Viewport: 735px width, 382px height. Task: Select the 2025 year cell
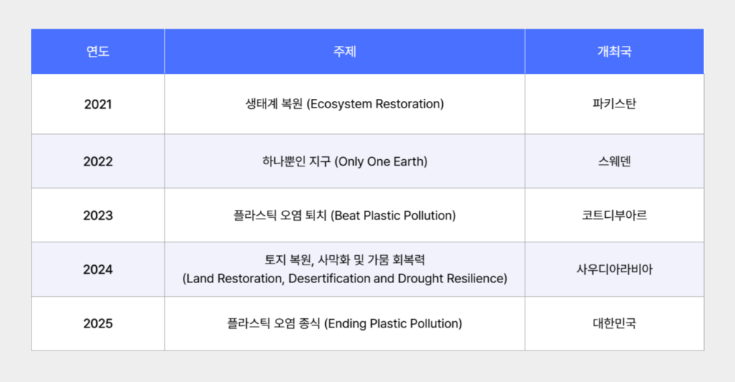(x=98, y=323)
